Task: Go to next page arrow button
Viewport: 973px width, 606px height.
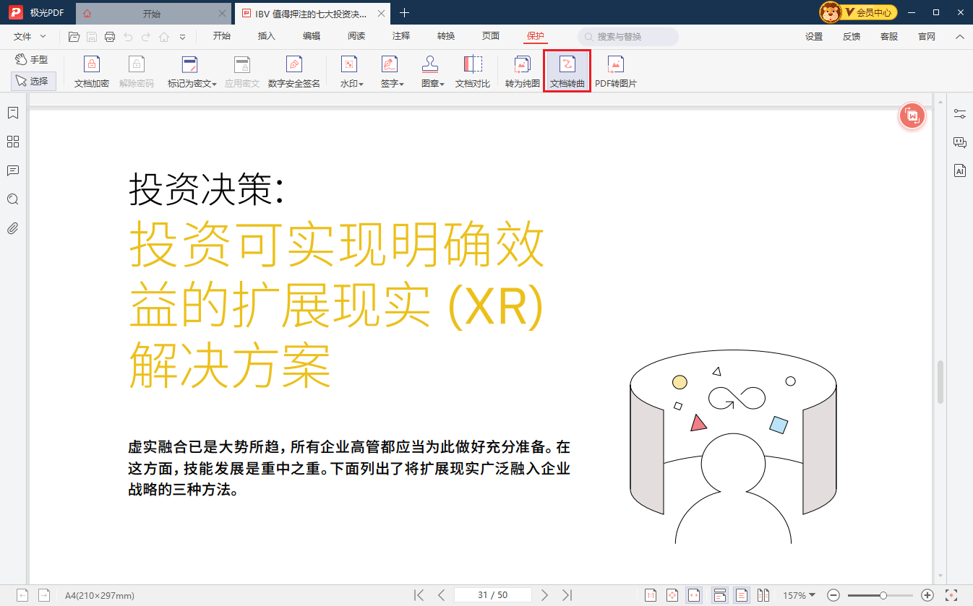Action: 545,595
